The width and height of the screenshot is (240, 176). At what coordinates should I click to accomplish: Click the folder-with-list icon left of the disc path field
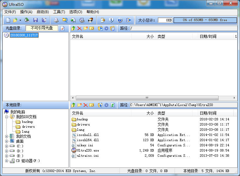tap(112, 28)
